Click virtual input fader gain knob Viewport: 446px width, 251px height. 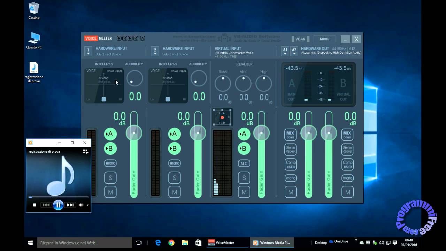[x=261, y=133]
